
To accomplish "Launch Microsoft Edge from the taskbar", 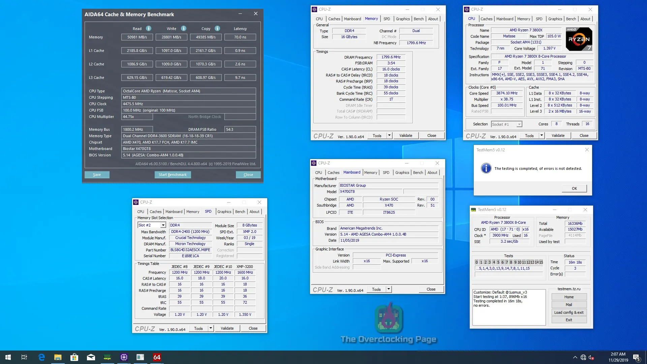I will tap(41, 357).
